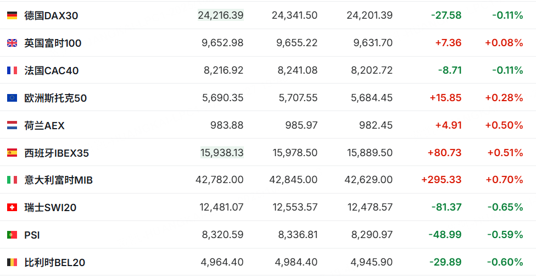Click the Spanish flag icon

(x=12, y=153)
